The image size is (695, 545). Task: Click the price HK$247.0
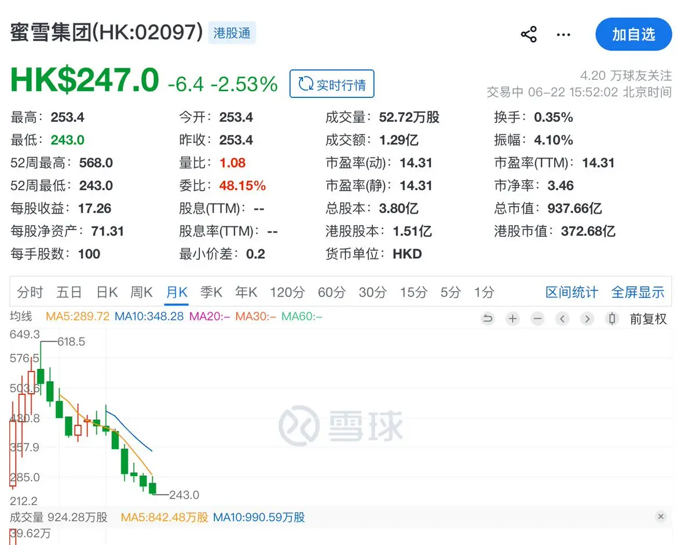tap(85, 81)
